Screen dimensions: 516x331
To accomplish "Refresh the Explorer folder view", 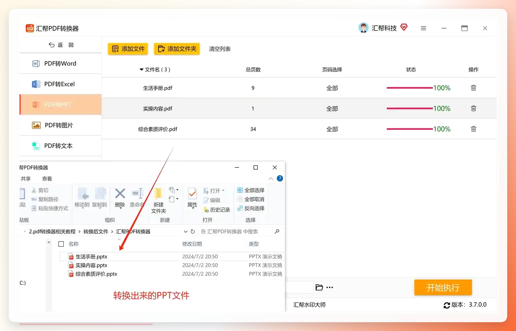I will click(193, 232).
